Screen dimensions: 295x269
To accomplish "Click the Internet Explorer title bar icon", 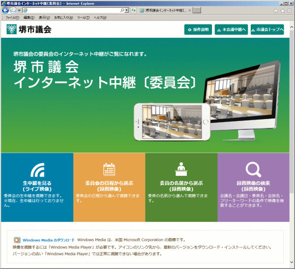I will pos(3,3).
